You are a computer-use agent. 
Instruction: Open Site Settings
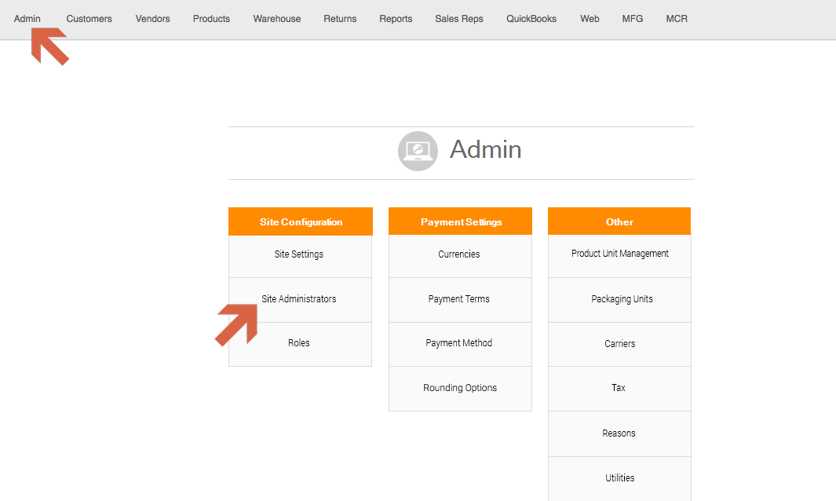[299, 254]
